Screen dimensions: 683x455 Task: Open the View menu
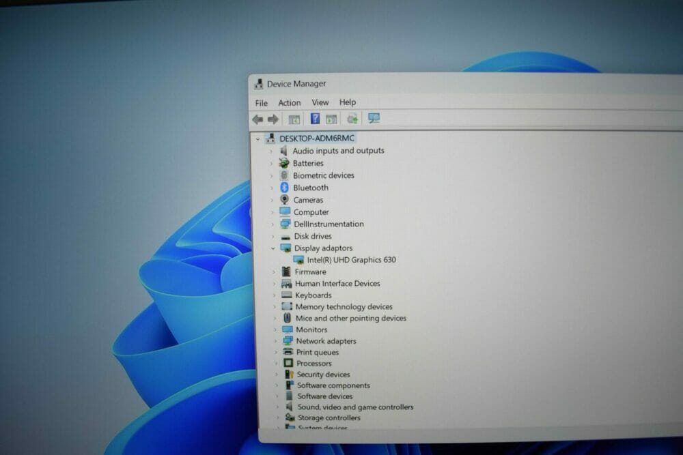click(320, 102)
